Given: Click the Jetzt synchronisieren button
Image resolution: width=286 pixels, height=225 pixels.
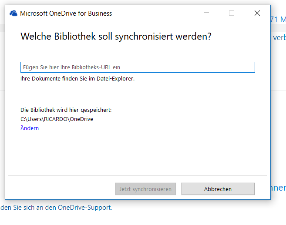Looking at the screenshot, I should click(x=145, y=189).
